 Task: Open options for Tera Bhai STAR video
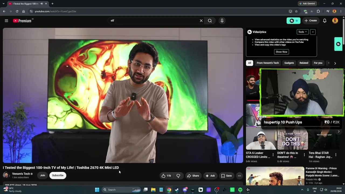[336, 155]
